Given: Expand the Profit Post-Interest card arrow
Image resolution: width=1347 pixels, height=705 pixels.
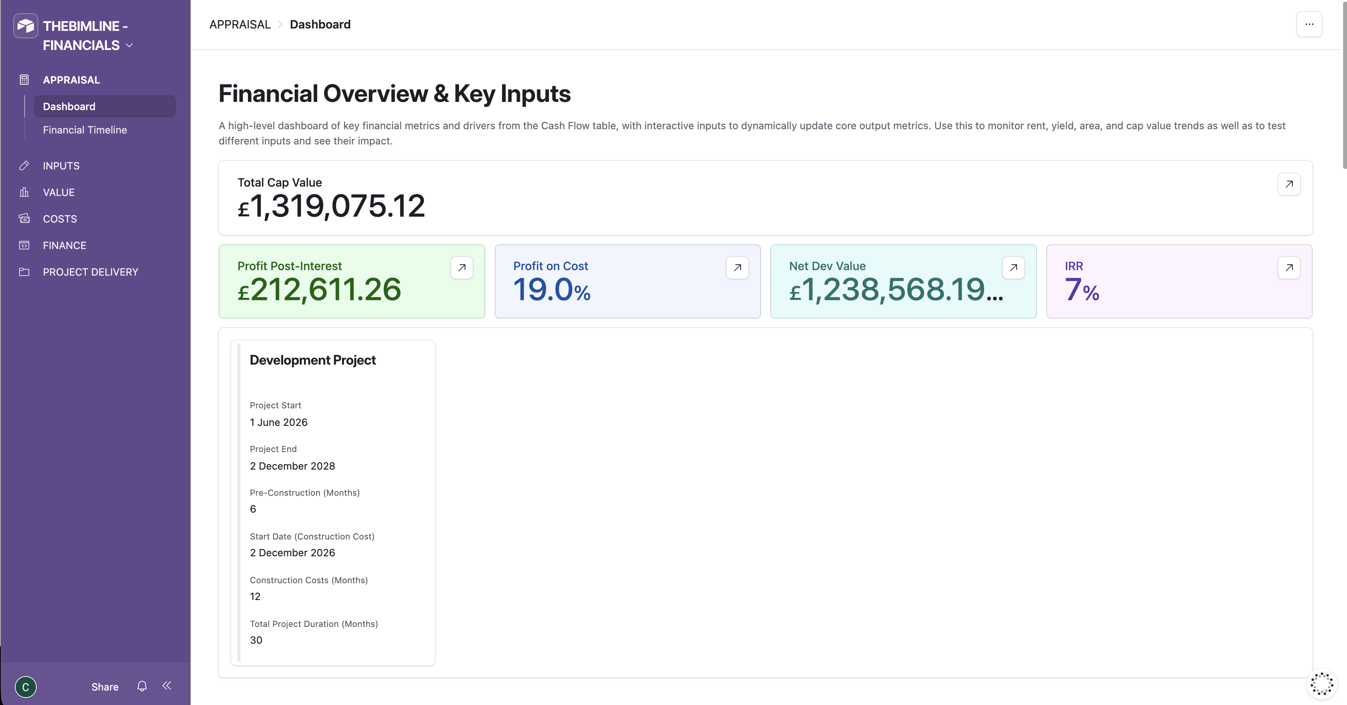Looking at the screenshot, I should 462,268.
